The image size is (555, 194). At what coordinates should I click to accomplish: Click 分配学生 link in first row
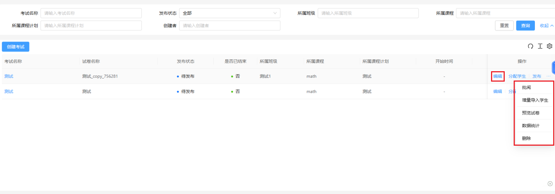tap(517, 76)
